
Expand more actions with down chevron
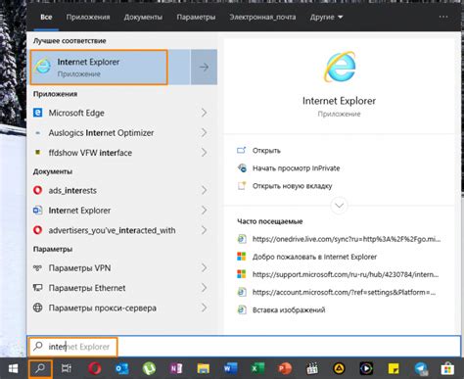[x=339, y=206]
